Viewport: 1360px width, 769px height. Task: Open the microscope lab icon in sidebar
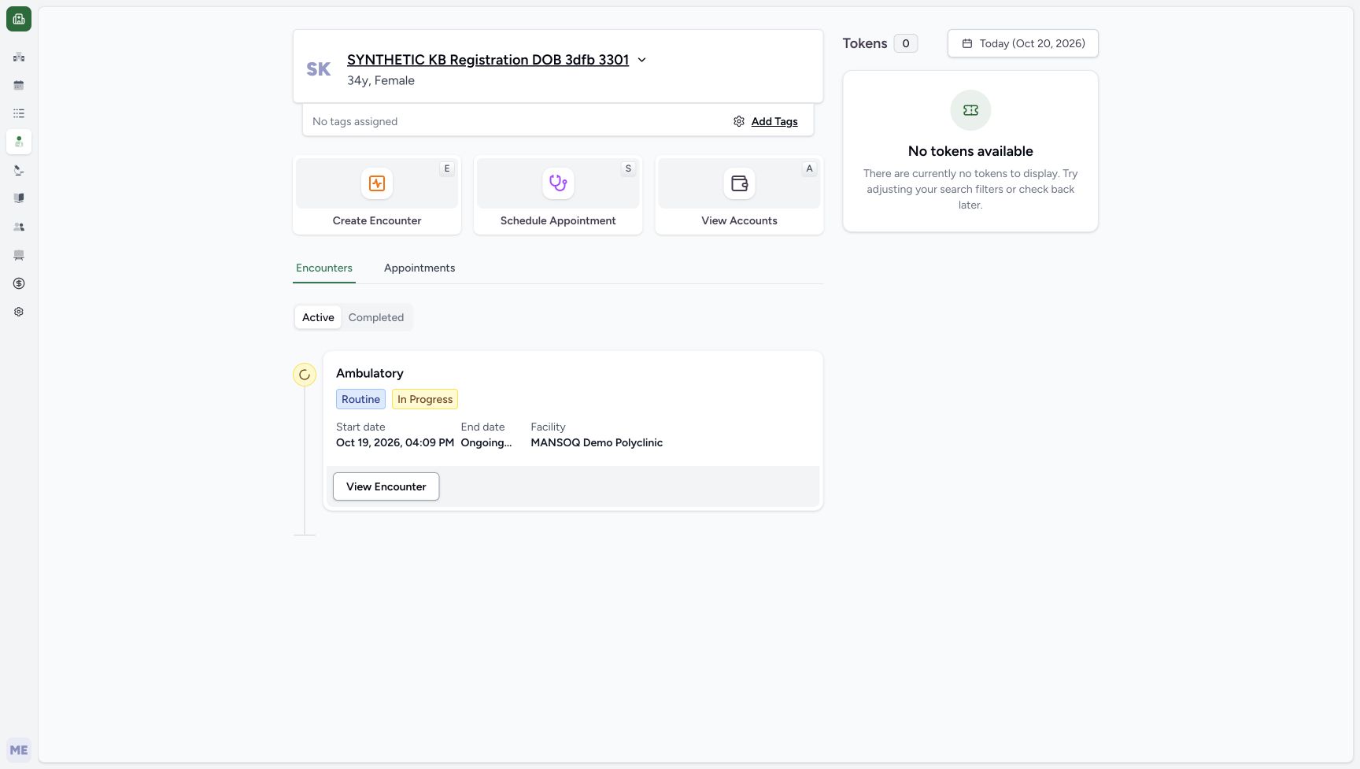coord(19,170)
